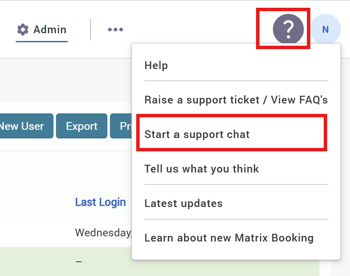
Task: Sort by the Last Login column header
Action: (100, 202)
